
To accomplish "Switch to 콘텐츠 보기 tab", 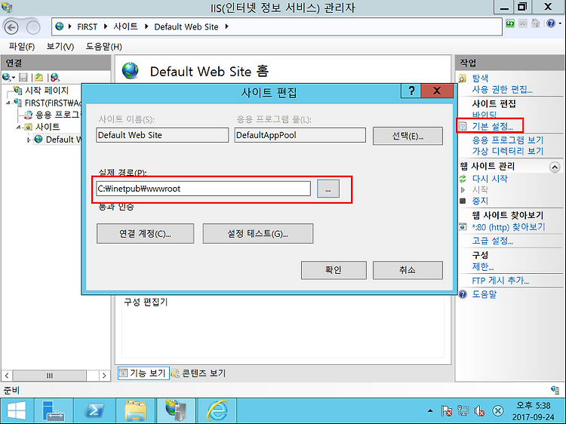I will [x=199, y=373].
